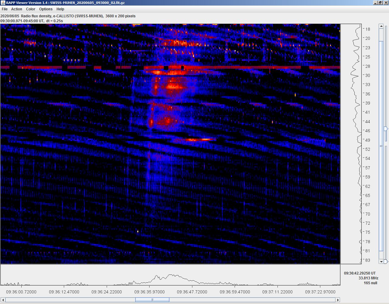The image size is (389, 304).
Task: Click the 30 MHz frequency axis label
Action: pyautogui.click(x=368, y=75)
